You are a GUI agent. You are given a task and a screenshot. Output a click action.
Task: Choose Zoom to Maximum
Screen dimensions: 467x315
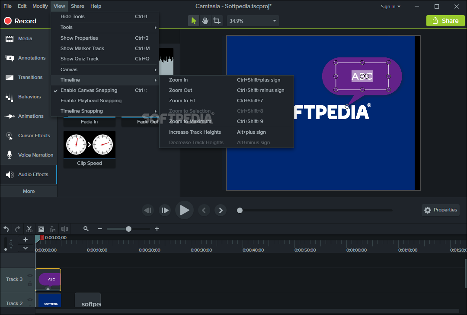click(227, 121)
